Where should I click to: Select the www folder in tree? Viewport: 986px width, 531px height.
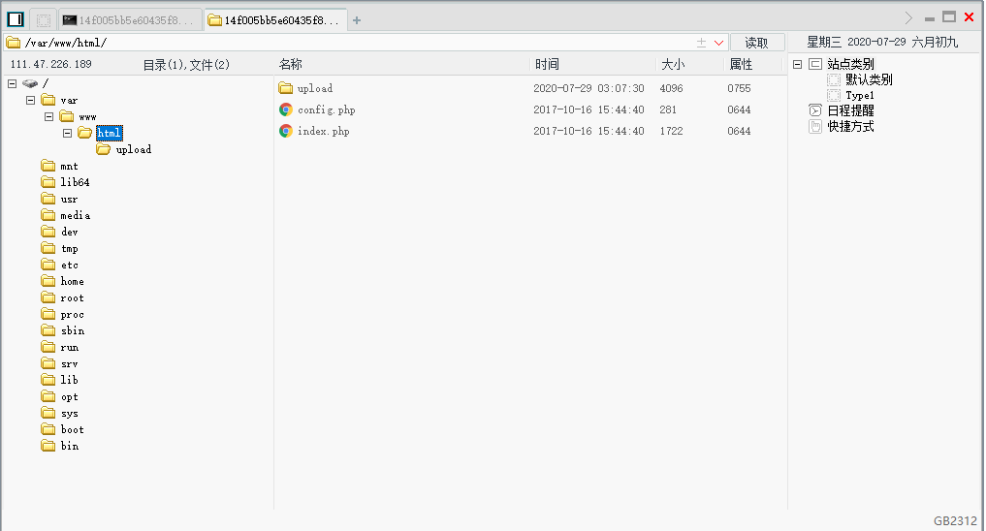(x=78, y=116)
